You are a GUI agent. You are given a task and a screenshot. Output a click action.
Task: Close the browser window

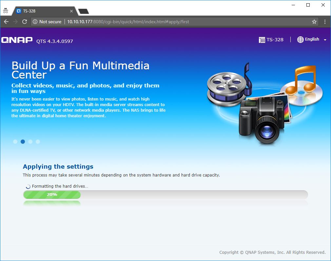click(323, 5)
